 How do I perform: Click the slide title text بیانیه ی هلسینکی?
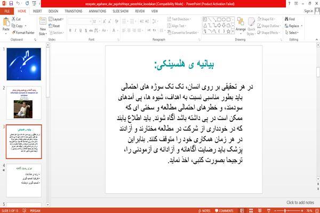pos(184,65)
